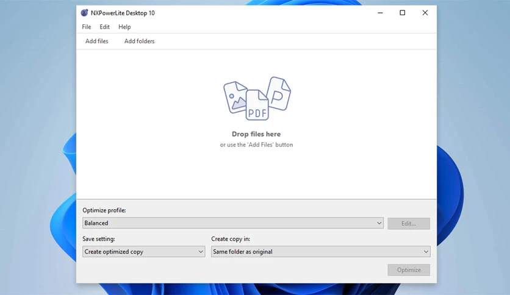Click Add files in the toolbar
This screenshot has height=295, width=510.
96,41
